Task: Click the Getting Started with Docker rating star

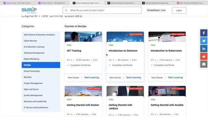Action: (x=71, y=114)
